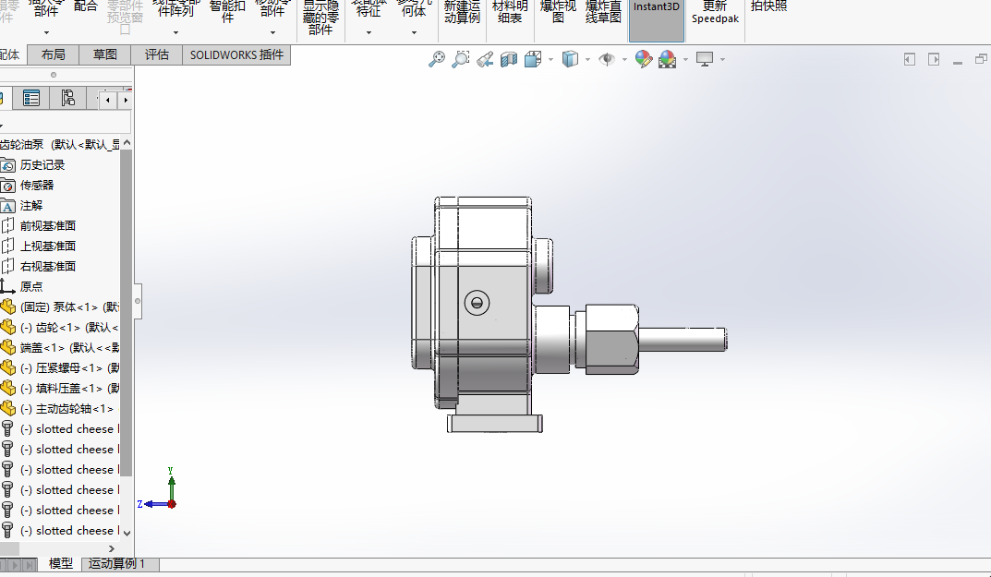Open the Section View tool

point(509,60)
